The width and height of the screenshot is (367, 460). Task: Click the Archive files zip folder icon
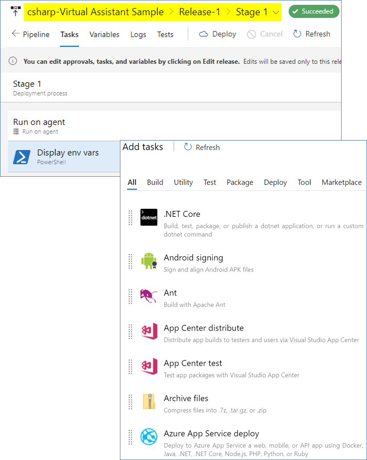[x=149, y=402]
